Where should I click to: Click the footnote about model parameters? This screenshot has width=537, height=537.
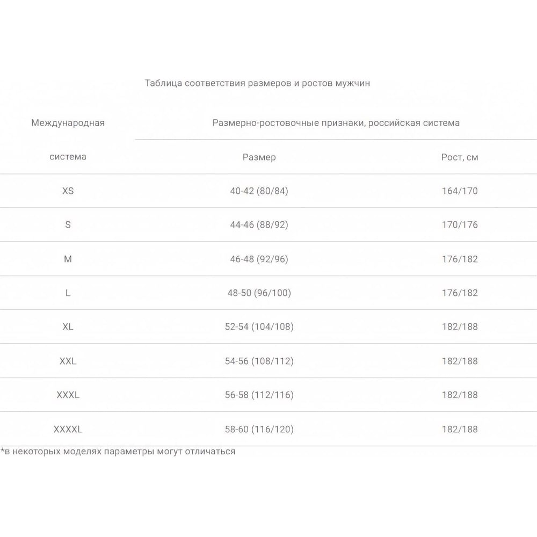pos(118,452)
